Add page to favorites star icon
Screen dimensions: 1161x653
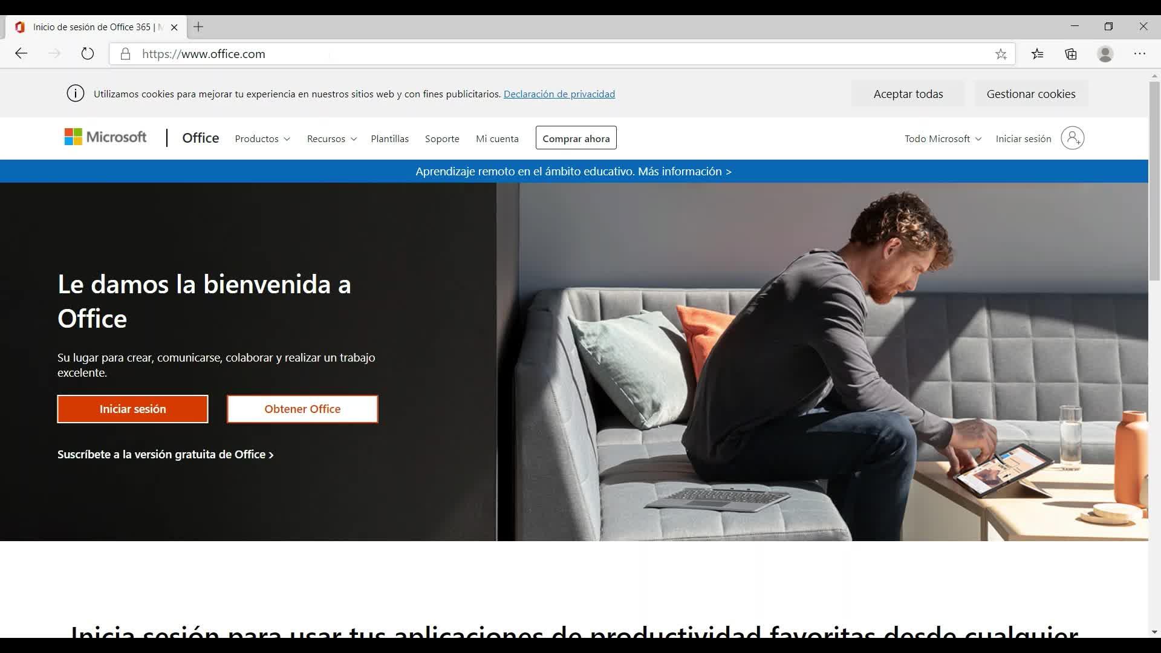[x=1001, y=54]
